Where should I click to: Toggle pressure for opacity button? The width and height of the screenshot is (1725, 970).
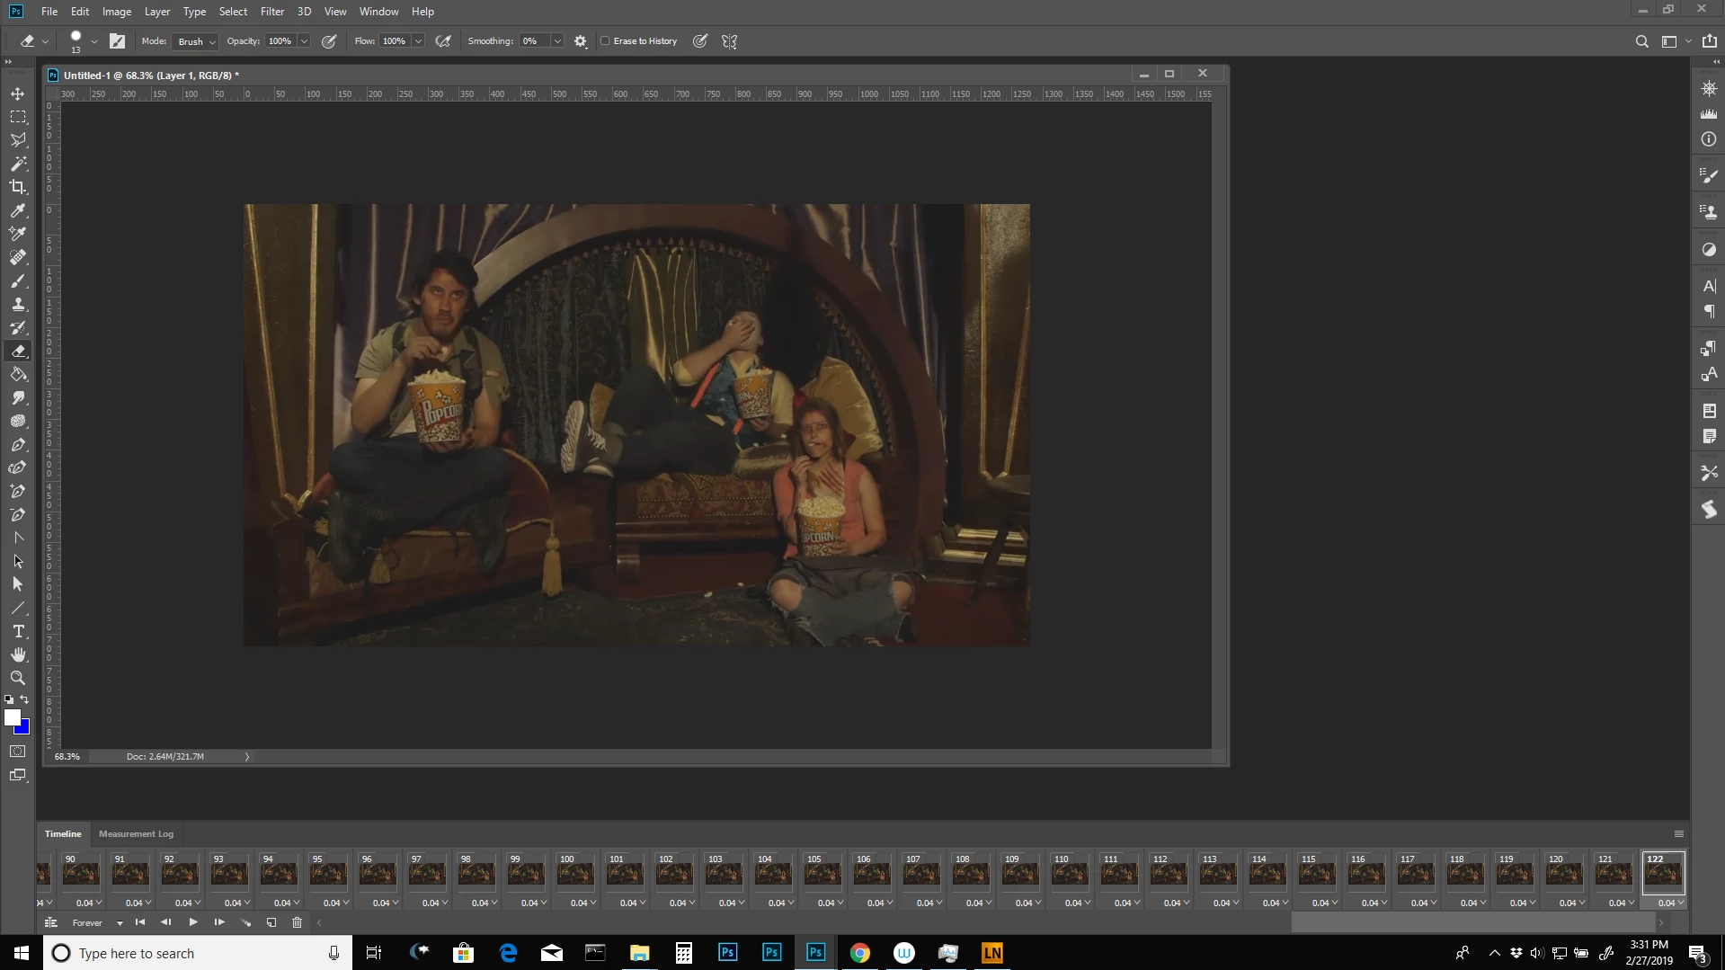point(329,41)
